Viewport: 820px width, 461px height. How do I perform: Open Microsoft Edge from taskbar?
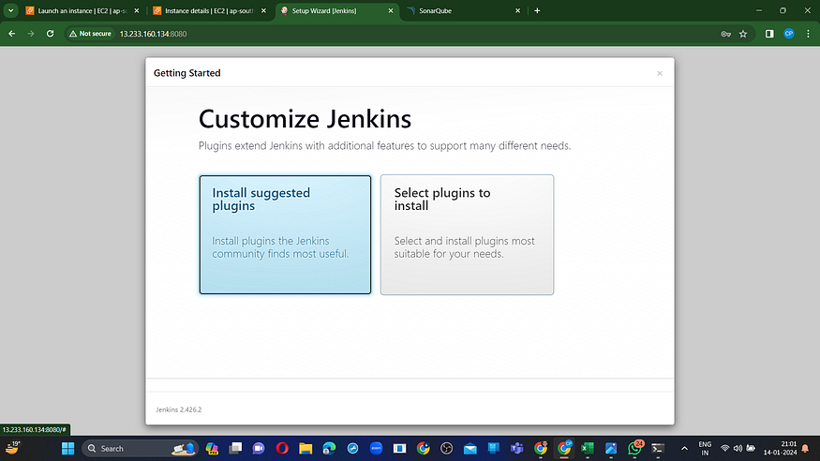point(329,449)
